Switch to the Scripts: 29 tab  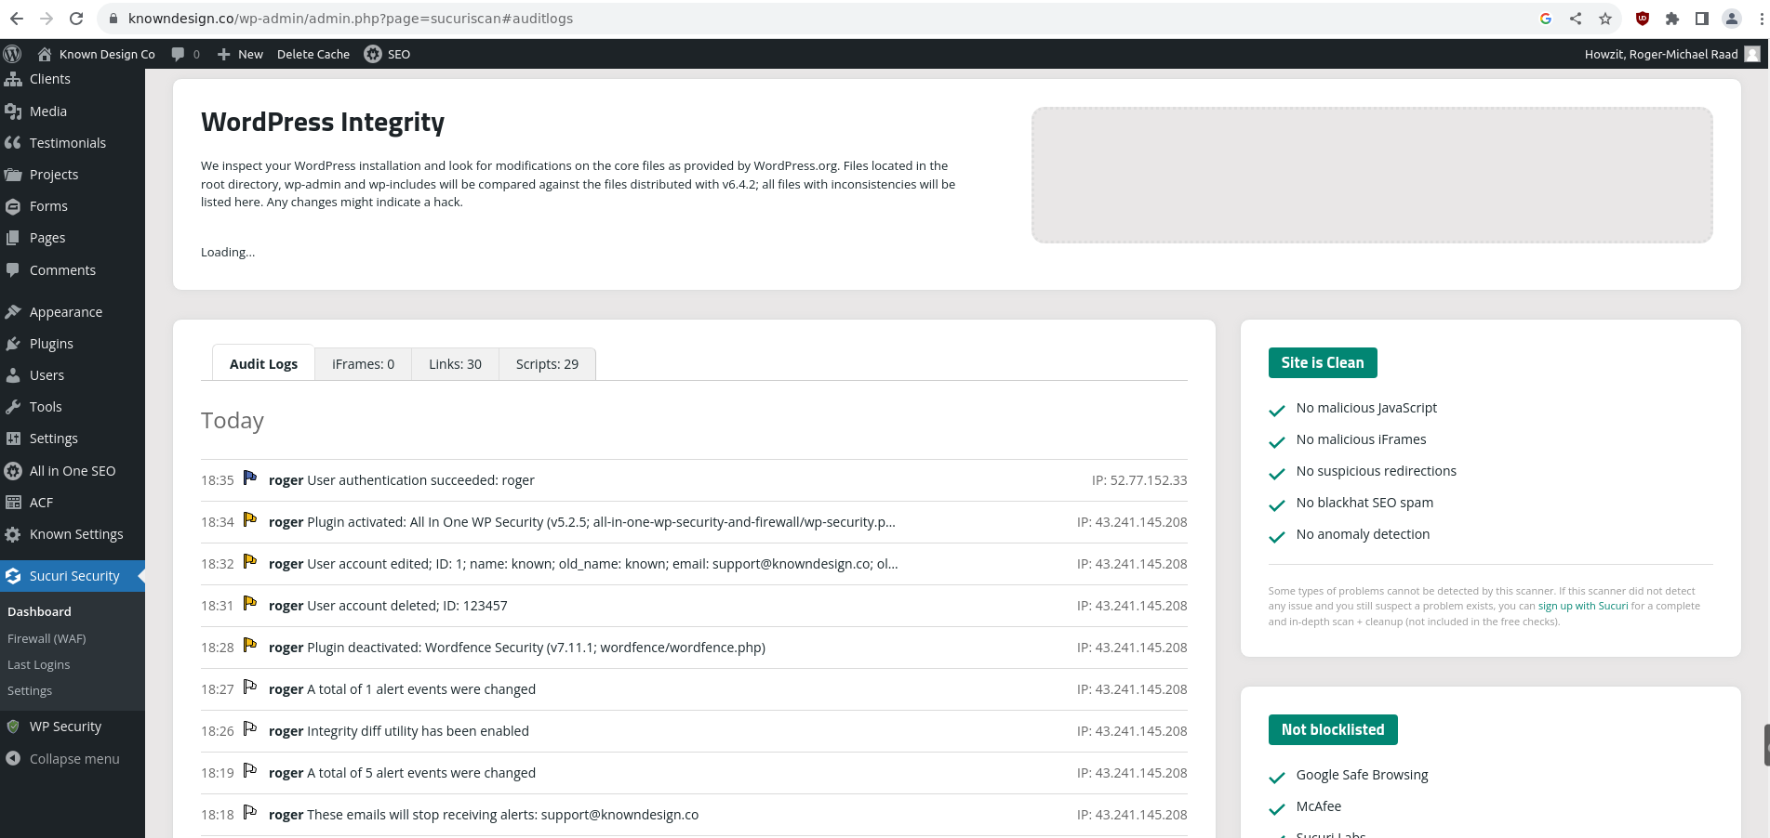point(547,364)
